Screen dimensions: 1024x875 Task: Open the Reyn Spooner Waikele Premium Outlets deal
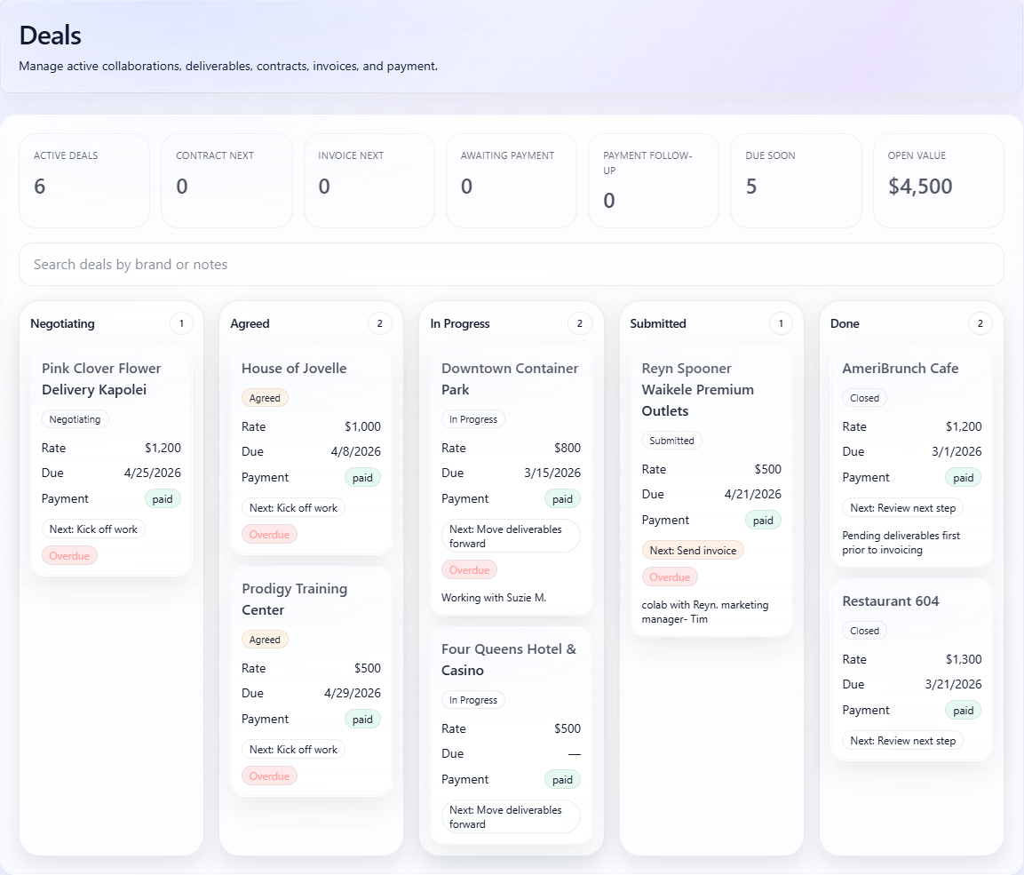[x=711, y=492]
